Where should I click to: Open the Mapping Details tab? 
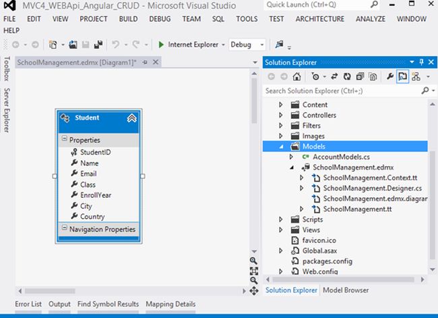click(x=170, y=304)
